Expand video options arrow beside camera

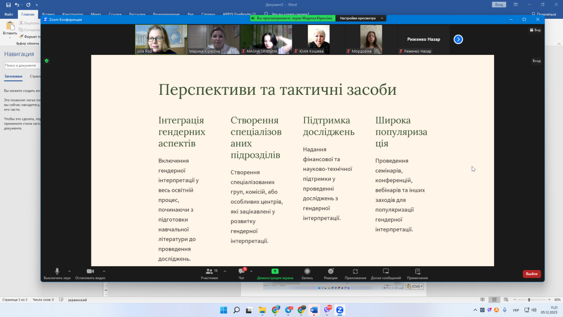104,271
